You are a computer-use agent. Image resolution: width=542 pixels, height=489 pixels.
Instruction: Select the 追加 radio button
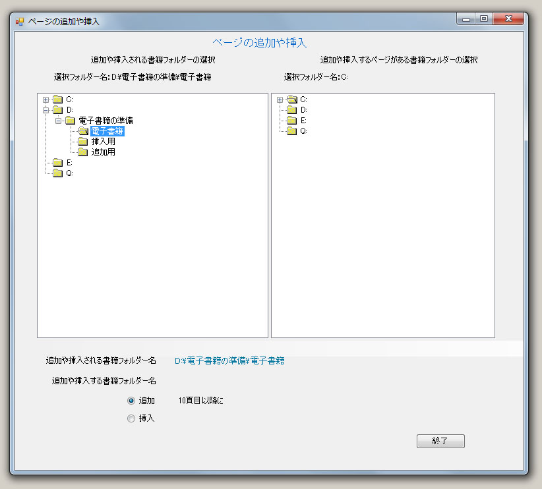click(131, 401)
